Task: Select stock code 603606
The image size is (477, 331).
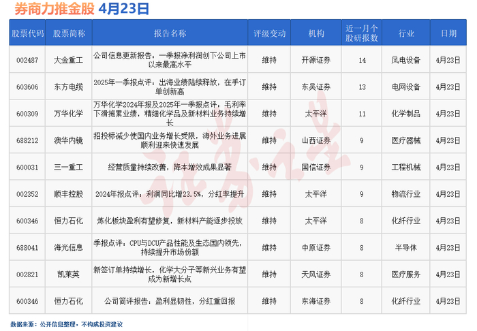Action: click(27, 87)
